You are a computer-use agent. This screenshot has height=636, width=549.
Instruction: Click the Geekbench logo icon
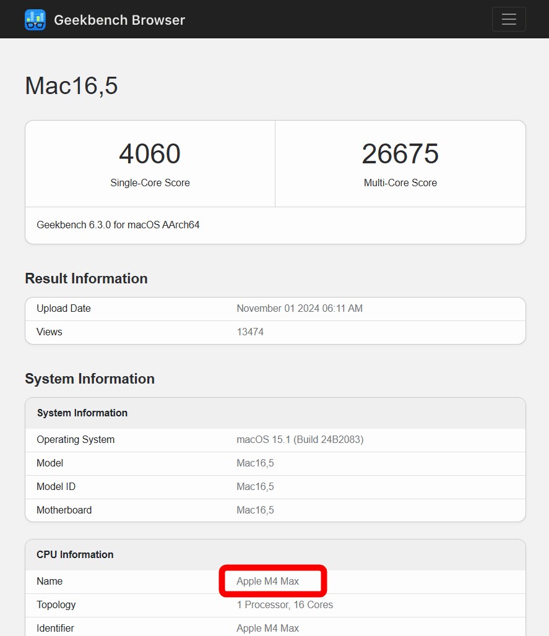point(35,19)
